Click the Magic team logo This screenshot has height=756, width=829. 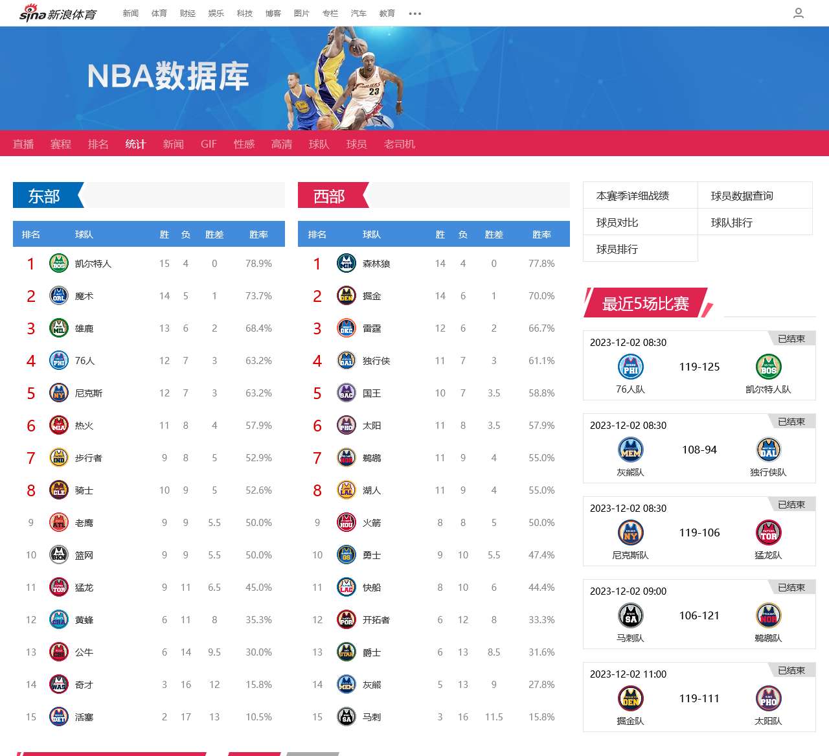point(59,296)
